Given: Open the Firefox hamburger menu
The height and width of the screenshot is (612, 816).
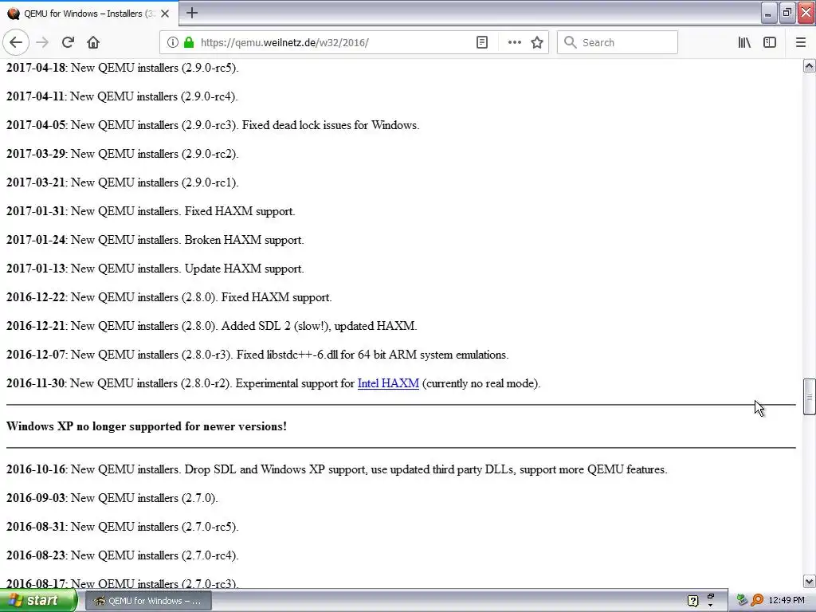Looking at the screenshot, I should (x=801, y=43).
